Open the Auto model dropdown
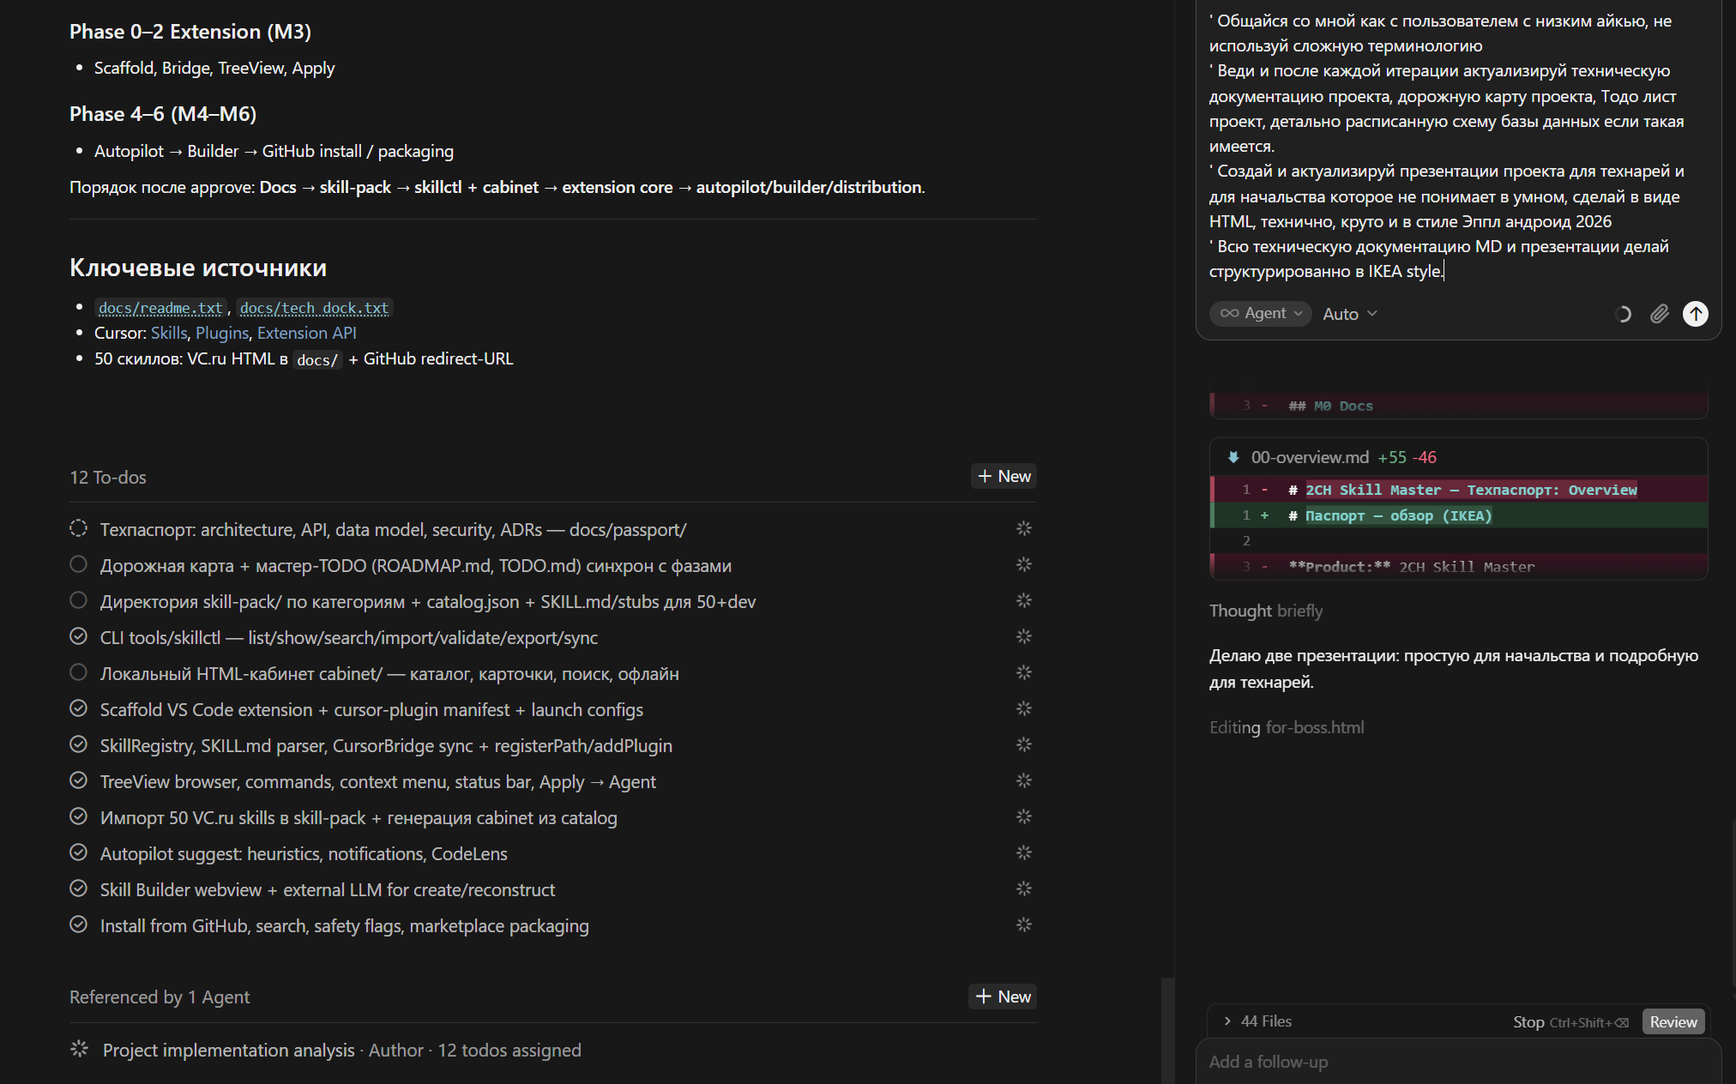The image size is (1736, 1084). (x=1349, y=314)
